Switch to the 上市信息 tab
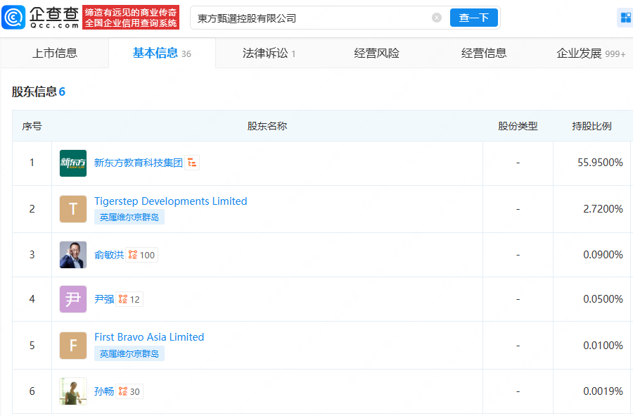633x416 pixels. click(x=55, y=53)
